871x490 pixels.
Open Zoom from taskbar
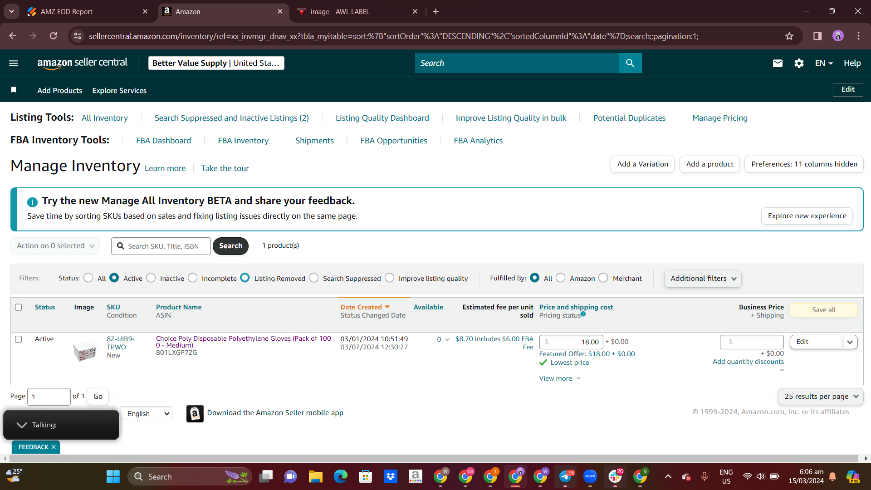pos(590,476)
